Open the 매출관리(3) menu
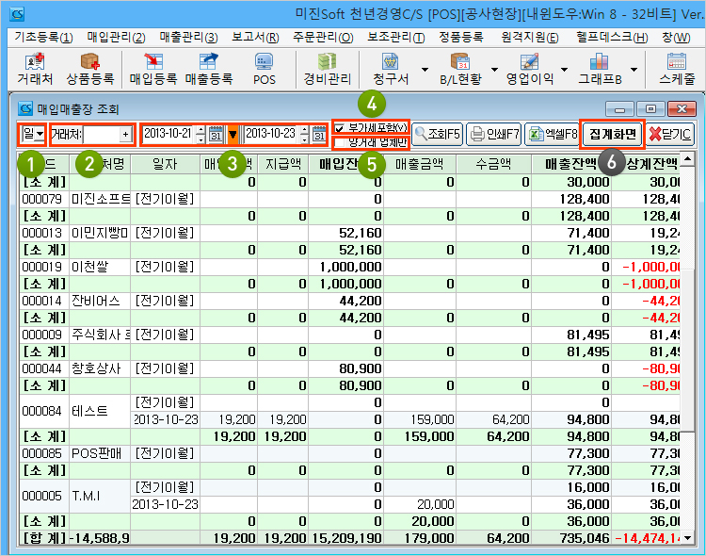The height and width of the screenshot is (556, 706). pos(188,37)
